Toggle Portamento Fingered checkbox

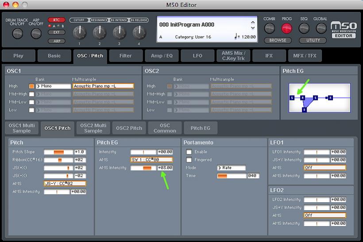pos(189,160)
